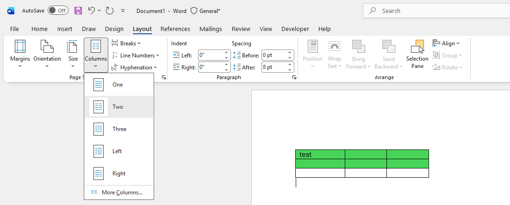The height and width of the screenshot is (205, 510).
Task: Open the Design tab
Action: pos(114,29)
